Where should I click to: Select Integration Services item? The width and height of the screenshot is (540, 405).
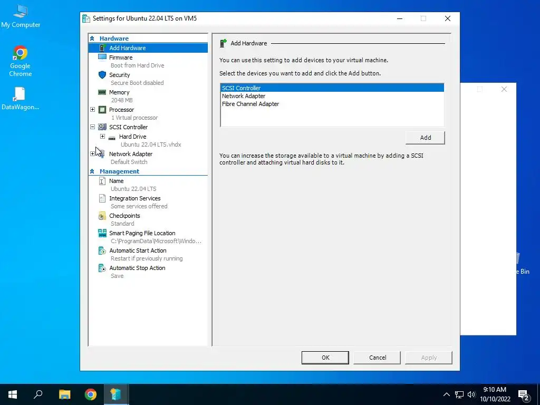tap(134, 198)
